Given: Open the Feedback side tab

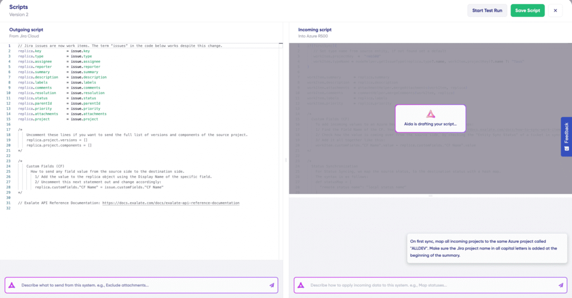Looking at the screenshot, I should point(566,136).
